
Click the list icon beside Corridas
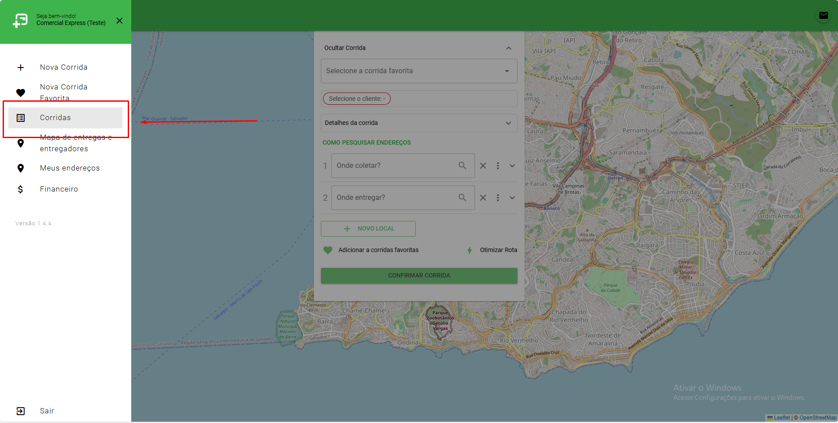[x=21, y=118]
